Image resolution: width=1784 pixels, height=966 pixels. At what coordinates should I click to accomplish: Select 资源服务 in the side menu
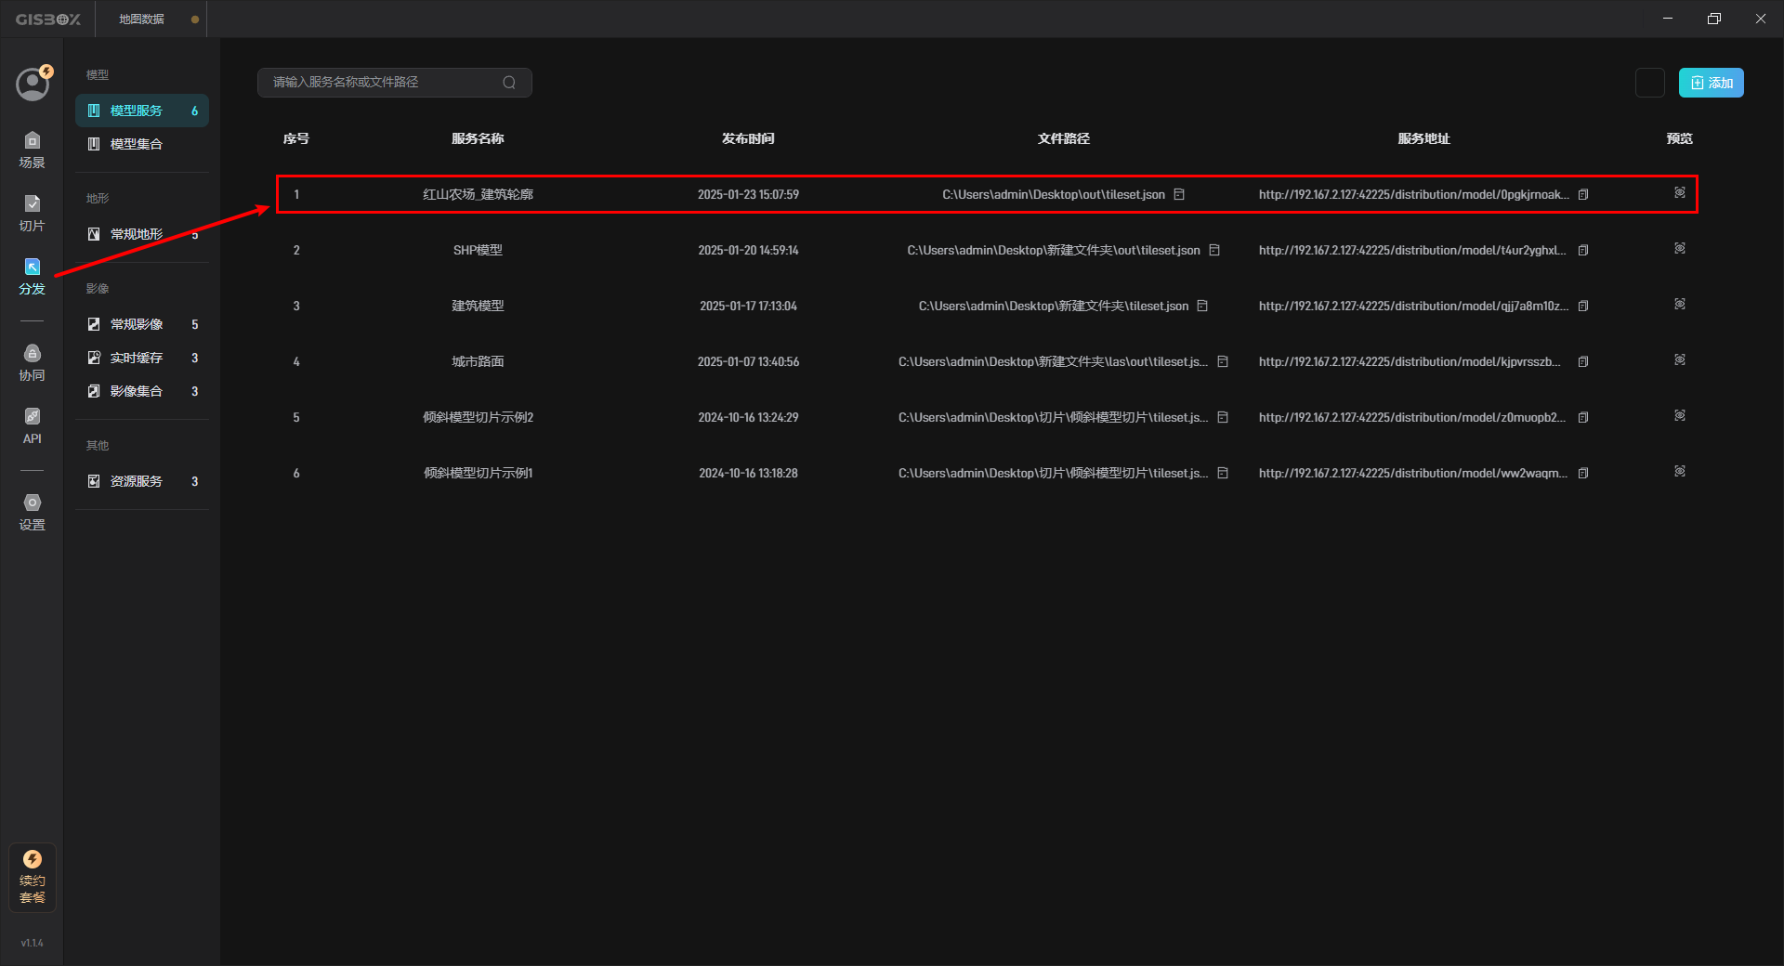[142, 481]
